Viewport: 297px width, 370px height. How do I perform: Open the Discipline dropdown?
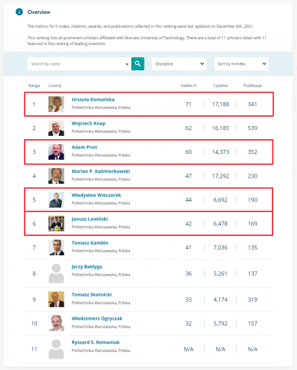coord(179,64)
